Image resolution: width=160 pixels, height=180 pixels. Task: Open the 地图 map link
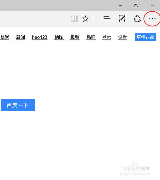click(x=59, y=37)
